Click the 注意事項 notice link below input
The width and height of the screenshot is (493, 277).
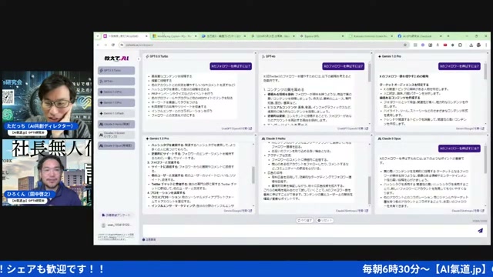[x=149, y=239]
